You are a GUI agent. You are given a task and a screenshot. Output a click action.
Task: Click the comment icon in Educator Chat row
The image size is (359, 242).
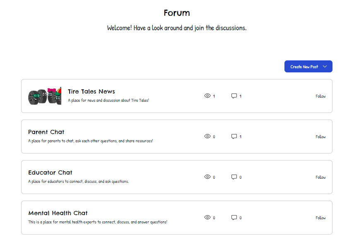[x=234, y=177]
